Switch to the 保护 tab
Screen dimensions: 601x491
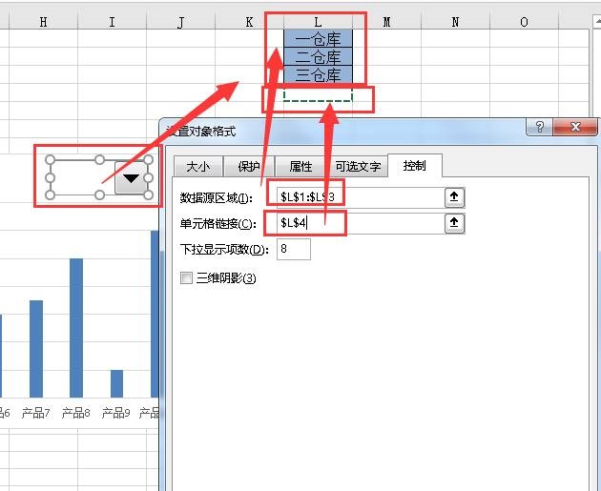[249, 167]
